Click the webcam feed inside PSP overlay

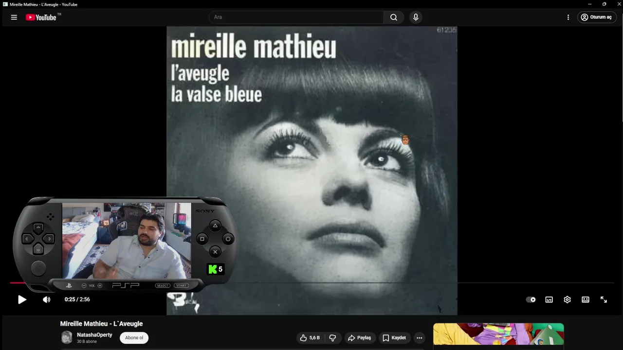(127, 241)
